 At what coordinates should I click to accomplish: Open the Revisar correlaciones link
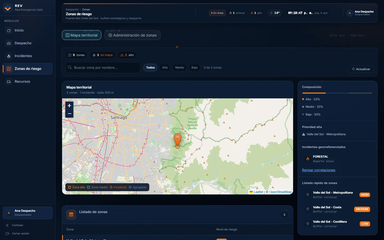point(319,170)
